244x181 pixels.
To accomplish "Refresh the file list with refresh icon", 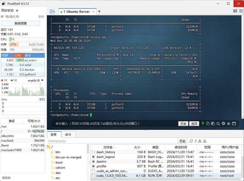I will 191,141.
